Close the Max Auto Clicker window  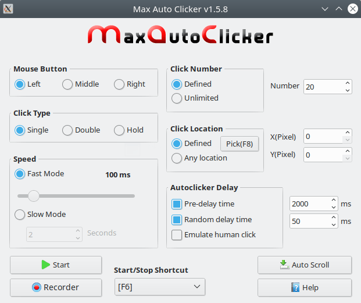(x=353, y=9)
